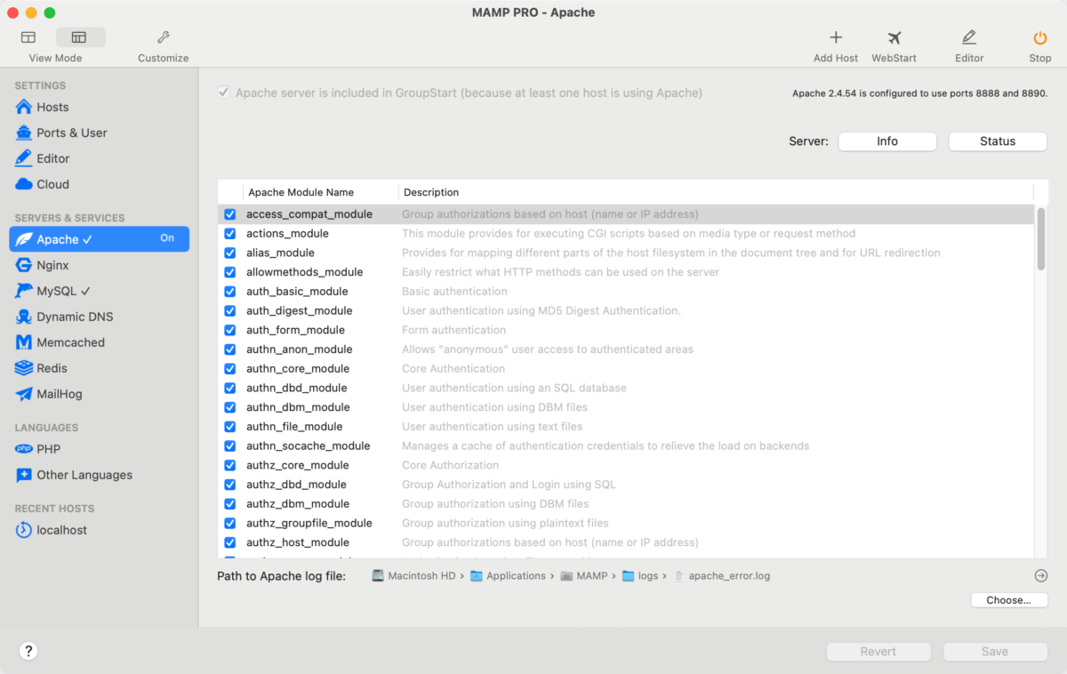This screenshot has height=674, width=1067.
Task: Click the Server Info button
Action: [887, 141]
